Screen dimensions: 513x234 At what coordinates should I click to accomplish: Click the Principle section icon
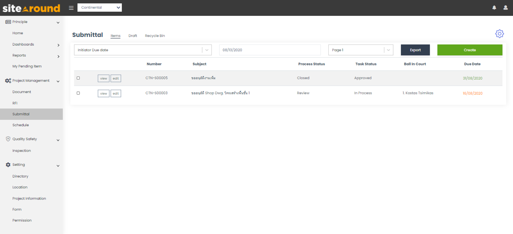point(8,22)
